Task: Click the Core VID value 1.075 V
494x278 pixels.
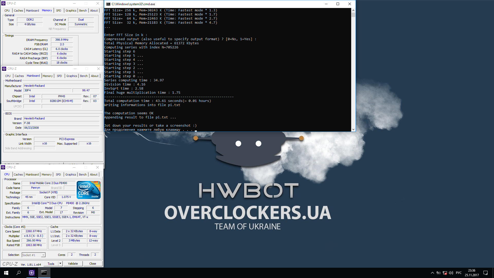Action: tap(66, 197)
